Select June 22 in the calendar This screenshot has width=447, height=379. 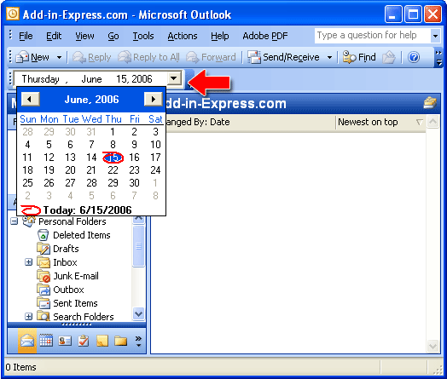(x=113, y=170)
